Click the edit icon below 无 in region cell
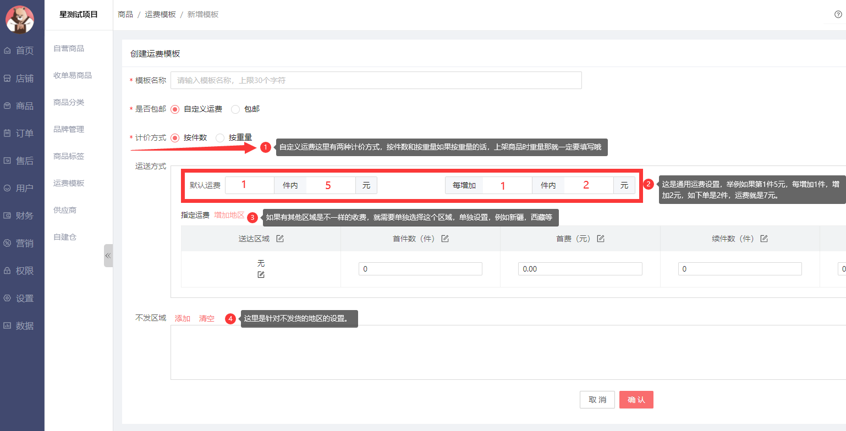846x431 pixels. [261, 274]
